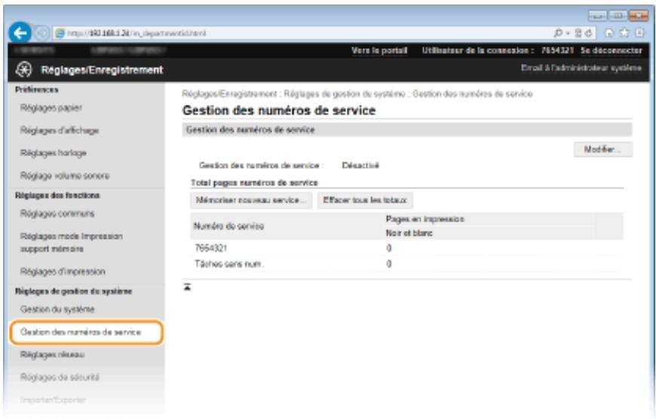Open the browser tools gear icon
This screenshot has width=656, height=419.
click(639, 33)
